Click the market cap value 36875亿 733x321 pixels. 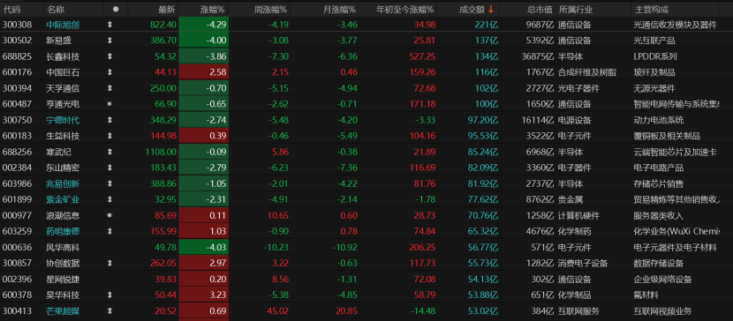click(x=538, y=56)
